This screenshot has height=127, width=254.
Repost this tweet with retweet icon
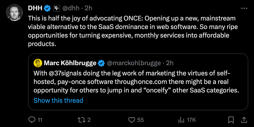point(82,120)
